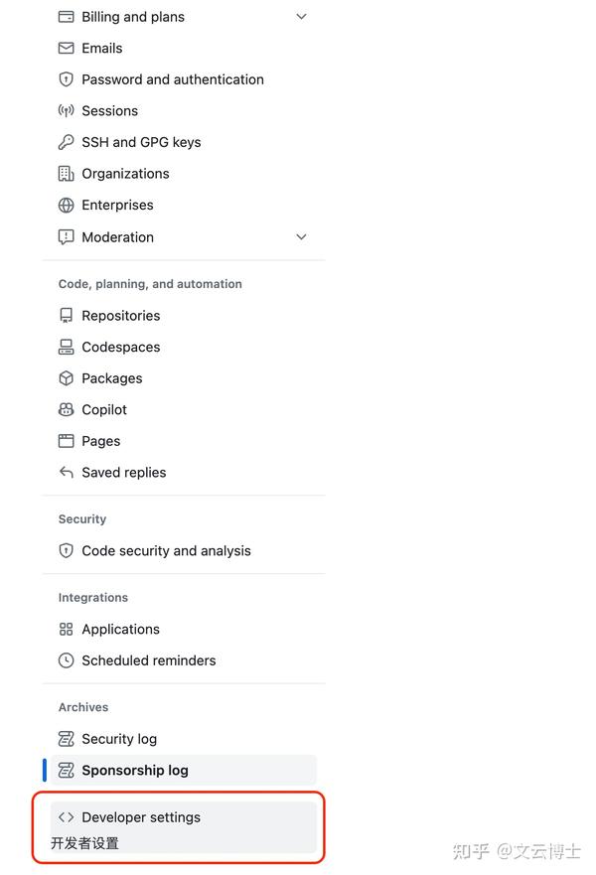
Task: Click the Scheduled reminders clock icon
Action: pos(65,660)
